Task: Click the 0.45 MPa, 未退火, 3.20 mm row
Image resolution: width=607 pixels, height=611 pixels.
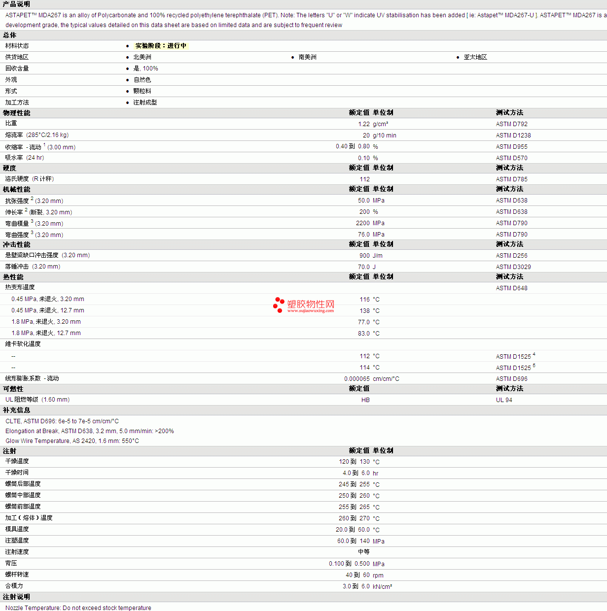Action: point(48,299)
